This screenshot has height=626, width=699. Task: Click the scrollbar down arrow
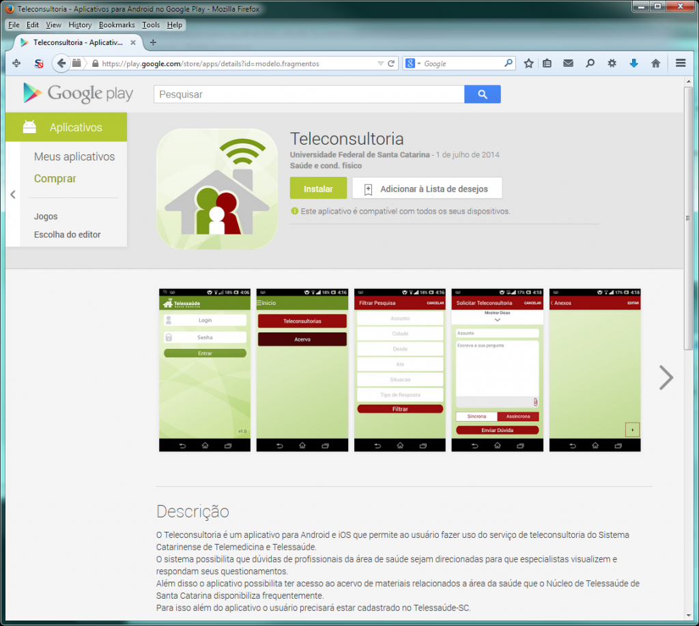coord(688,615)
